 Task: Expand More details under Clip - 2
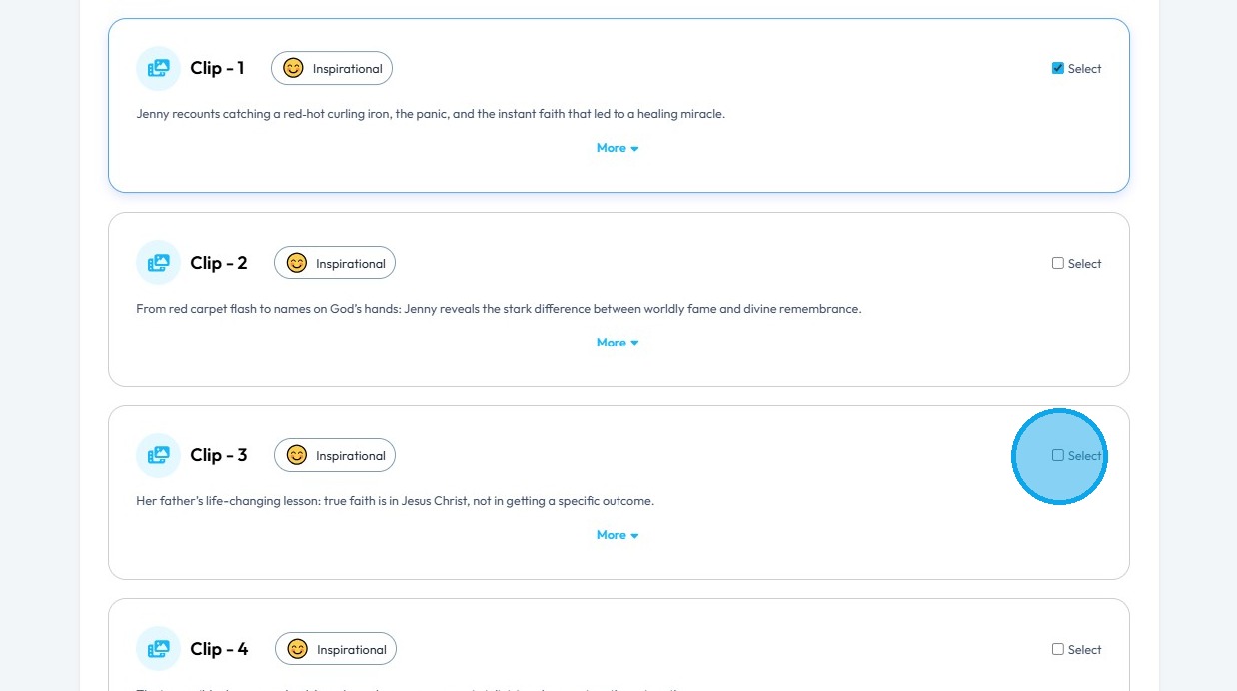[617, 343]
